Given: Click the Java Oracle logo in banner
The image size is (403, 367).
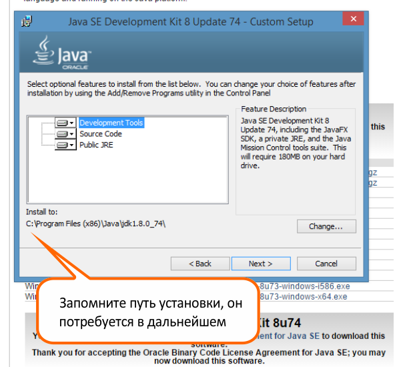Looking at the screenshot, I should (x=62, y=53).
